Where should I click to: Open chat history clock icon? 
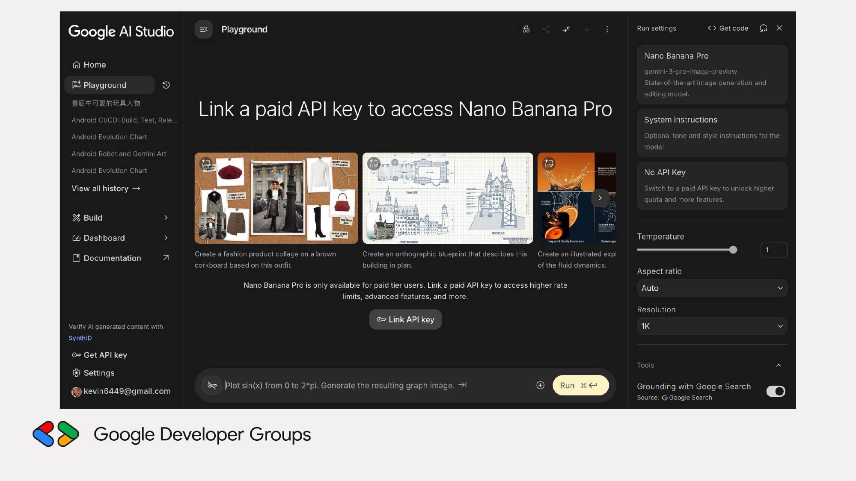166,85
